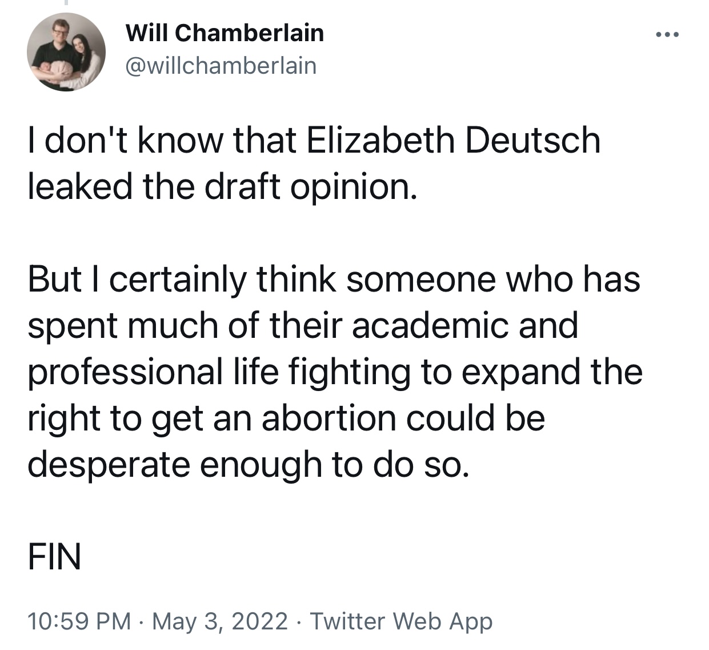Image resolution: width=709 pixels, height=650 pixels.
Task: Open the @willchamberlain handle link
Action: click(221, 66)
